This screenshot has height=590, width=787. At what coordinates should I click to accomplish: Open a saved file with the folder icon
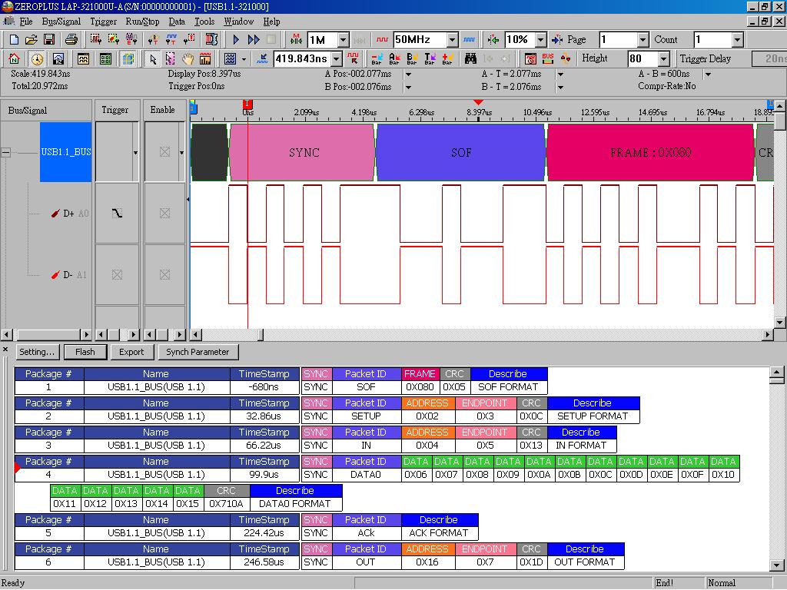click(31, 38)
